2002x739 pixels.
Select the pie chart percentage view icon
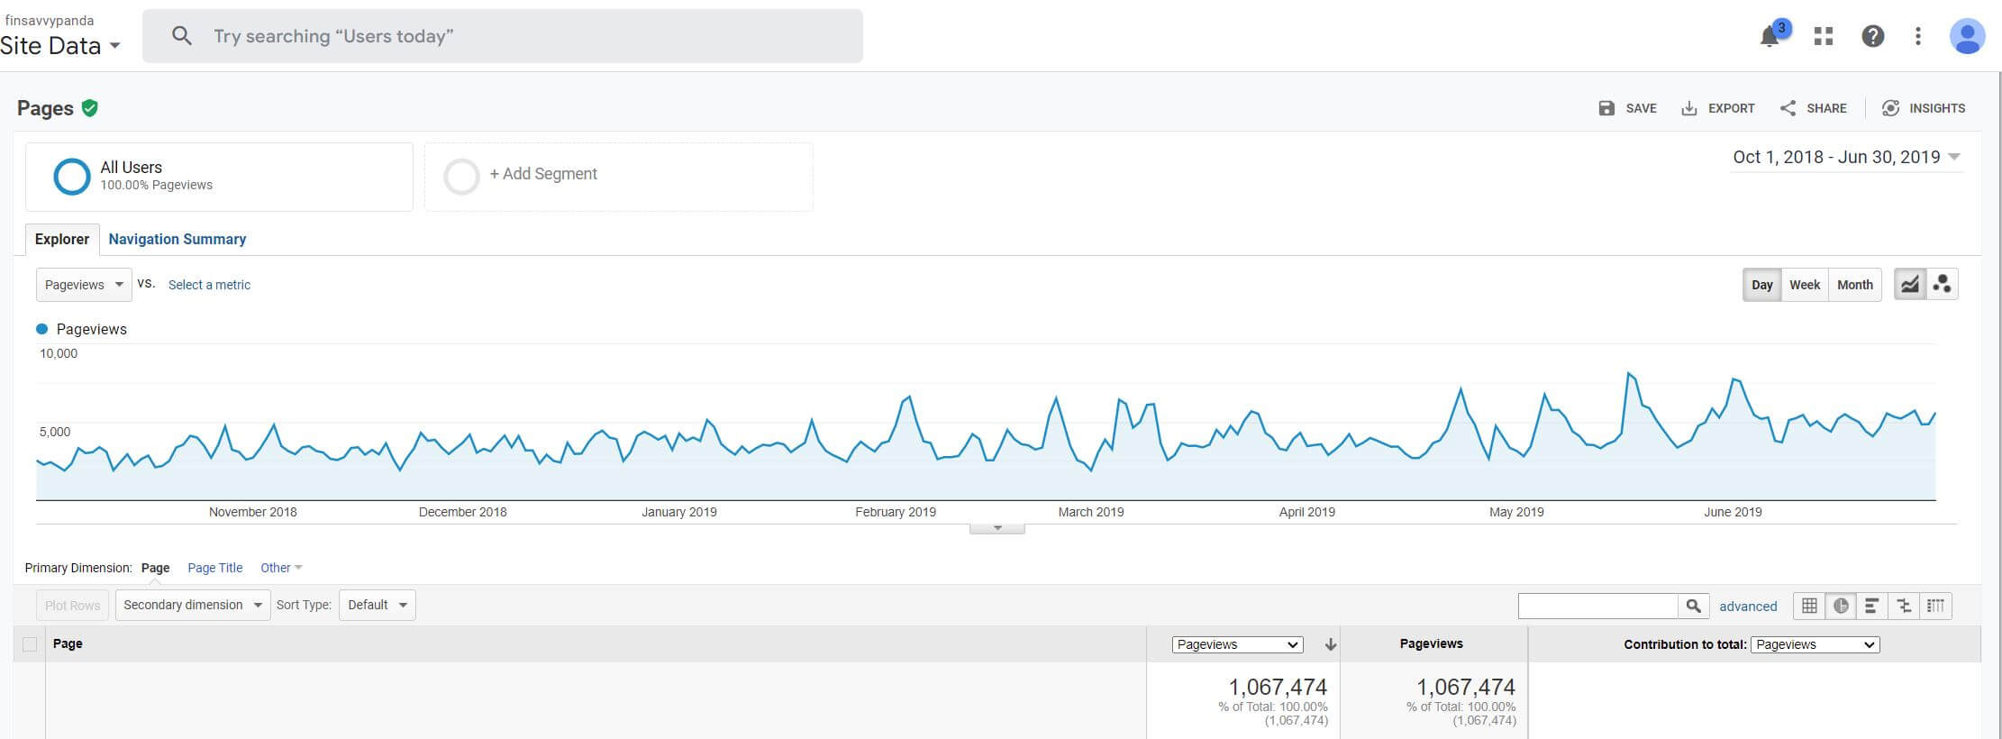pos(1841,606)
